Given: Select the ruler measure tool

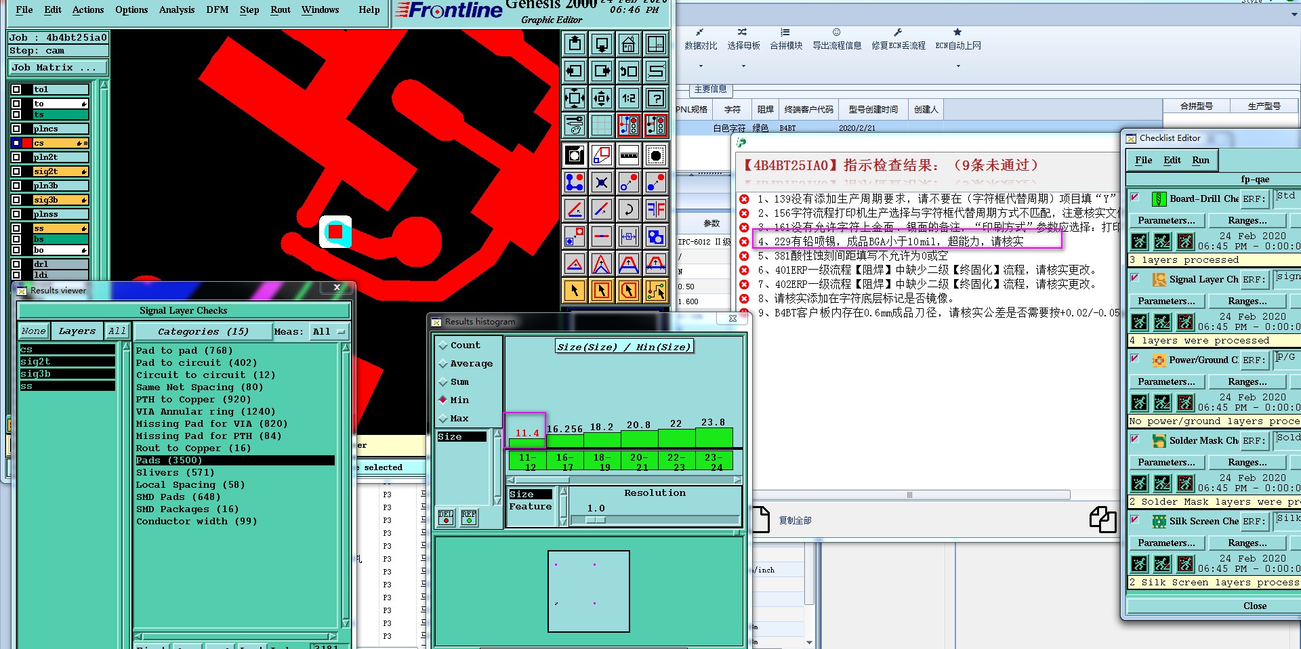Looking at the screenshot, I should coord(629,155).
